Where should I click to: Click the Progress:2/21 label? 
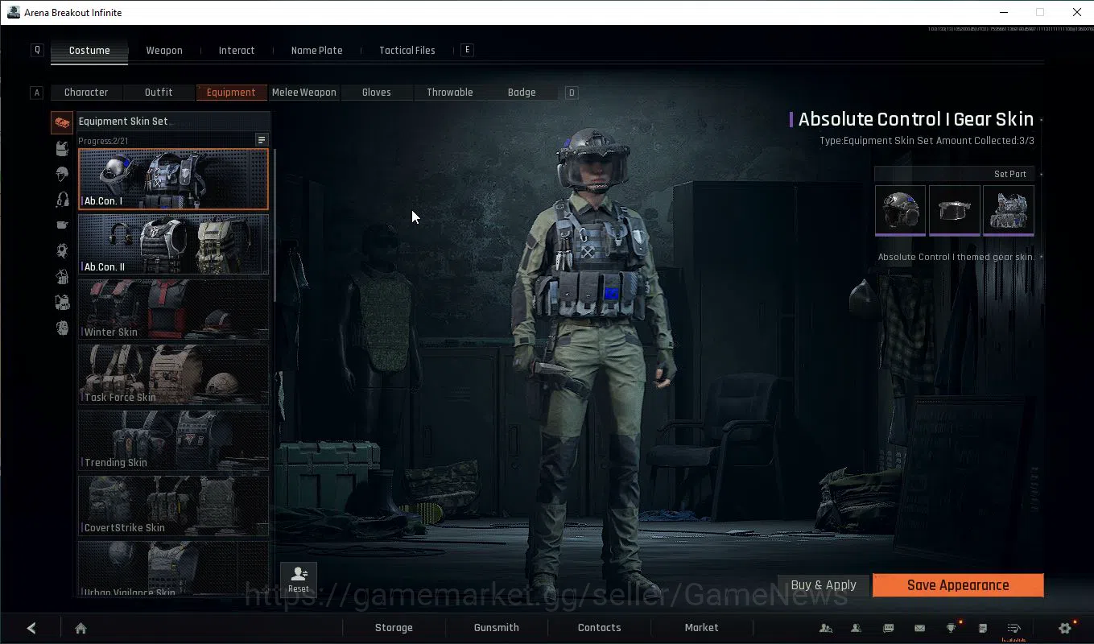pos(103,141)
